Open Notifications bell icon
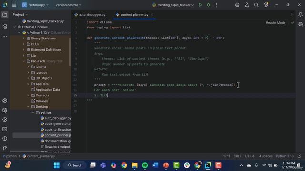This screenshot has width=305, height=171. point(300,15)
